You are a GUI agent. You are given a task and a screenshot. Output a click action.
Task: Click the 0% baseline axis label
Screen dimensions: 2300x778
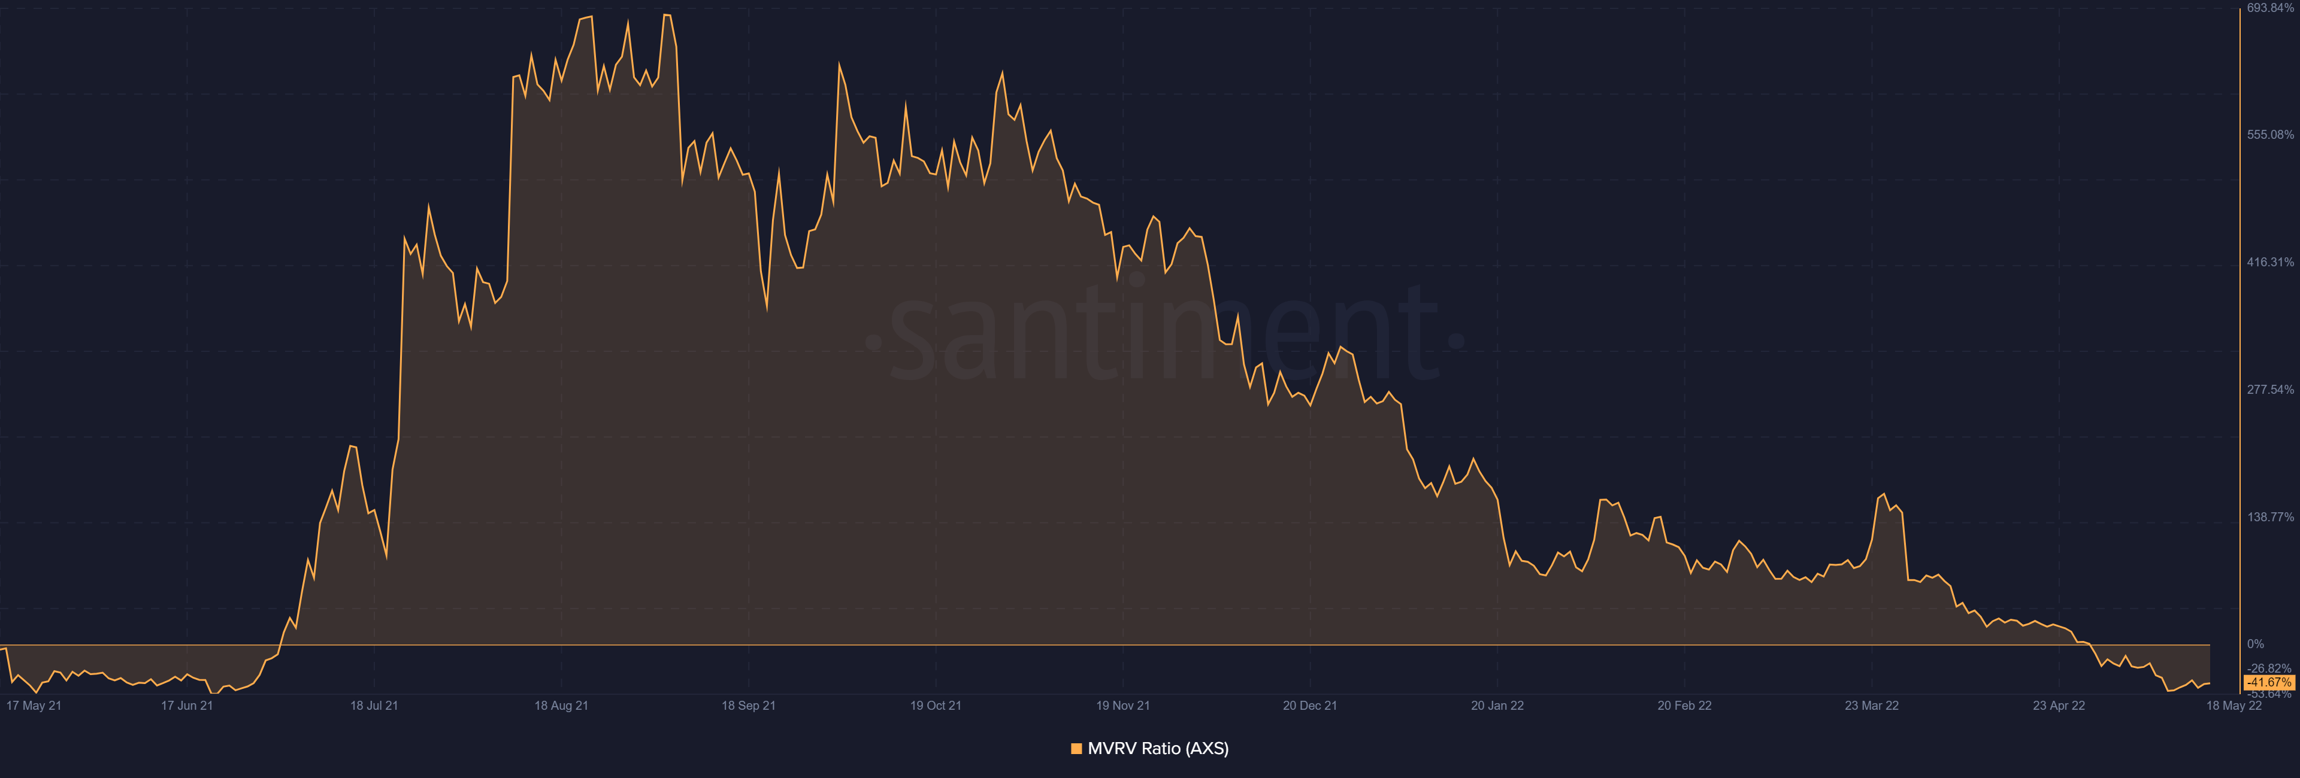pyautogui.click(x=2255, y=644)
